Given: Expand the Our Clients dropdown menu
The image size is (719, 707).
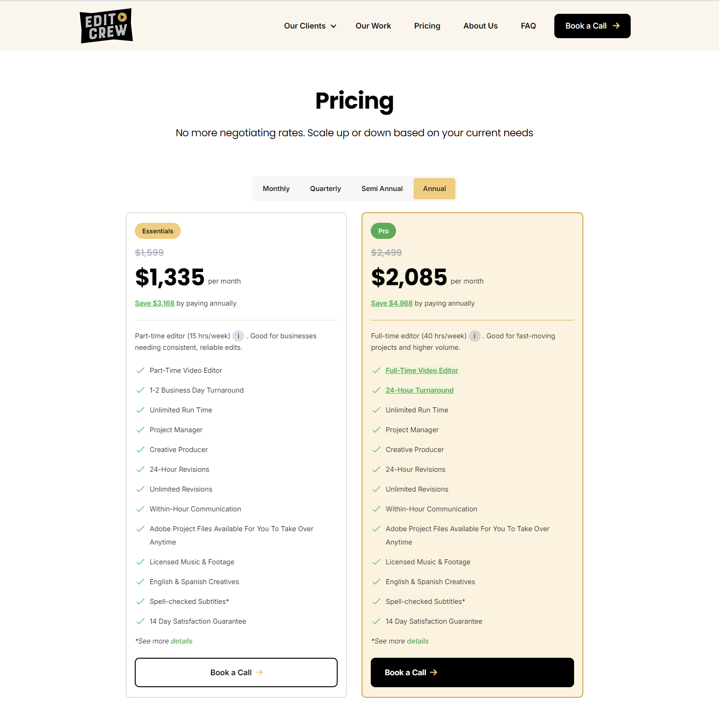Looking at the screenshot, I should point(310,26).
